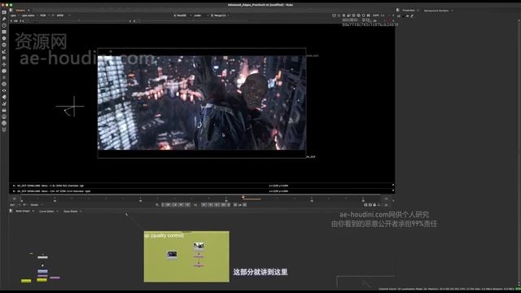Open the Filter nodes toolbar menu
521x293 pixels.
click(4, 45)
